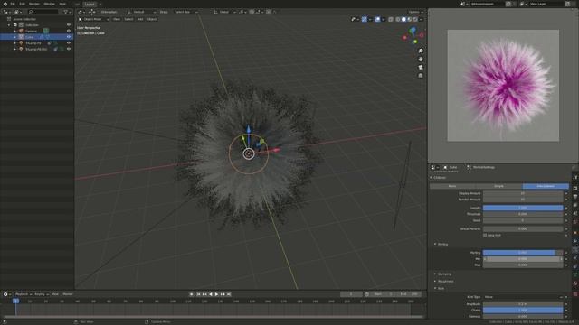Viewport: 579px width, 325px height.
Task: Collapse the Parting subpanel
Action: click(x=435, y=245)
